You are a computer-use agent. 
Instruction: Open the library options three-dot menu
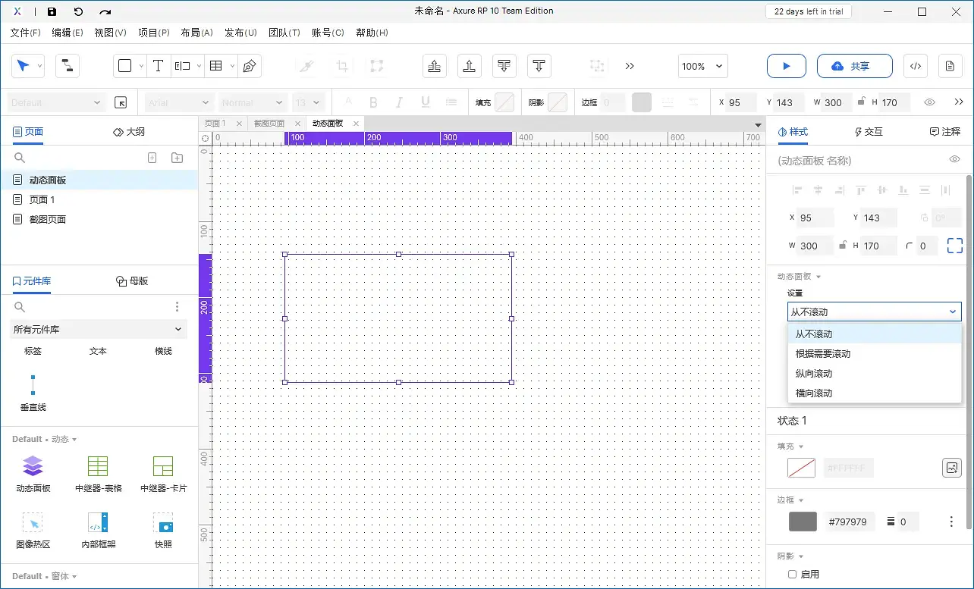pyautogui.click(x=178, y=307)
